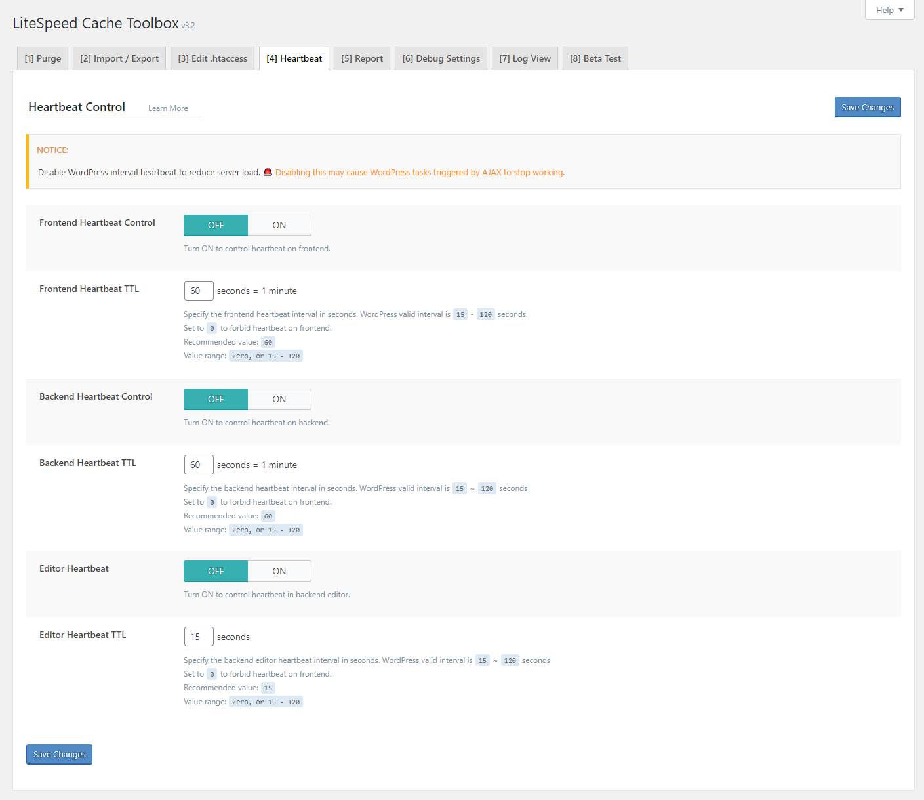The image size is (924, 800).
Task: Turn Editor Heartbeat ON
Action: 279,571
